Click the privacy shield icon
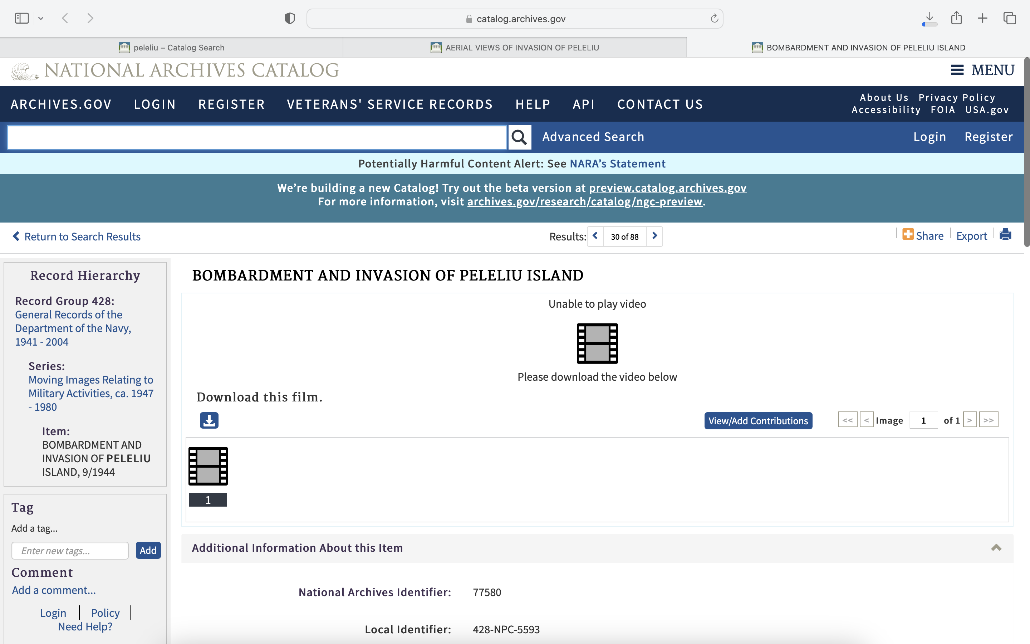1030x644 pixels. tap(290, 19)
